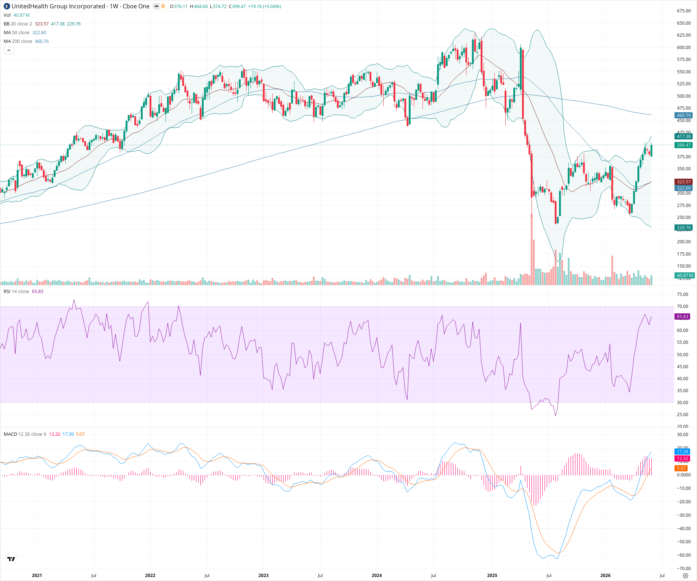Open chart settings gear in bottom corner

click(685, 576)
